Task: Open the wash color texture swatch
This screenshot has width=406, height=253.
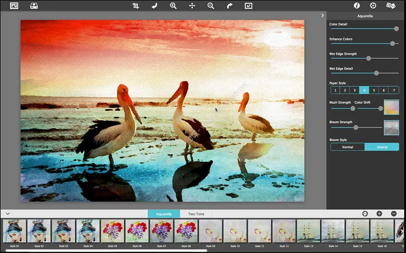Action: point(391,107)
